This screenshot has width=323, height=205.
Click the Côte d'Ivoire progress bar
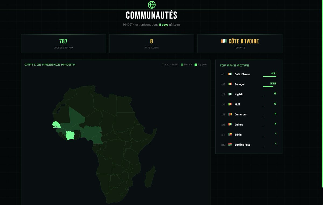(270, 77)
